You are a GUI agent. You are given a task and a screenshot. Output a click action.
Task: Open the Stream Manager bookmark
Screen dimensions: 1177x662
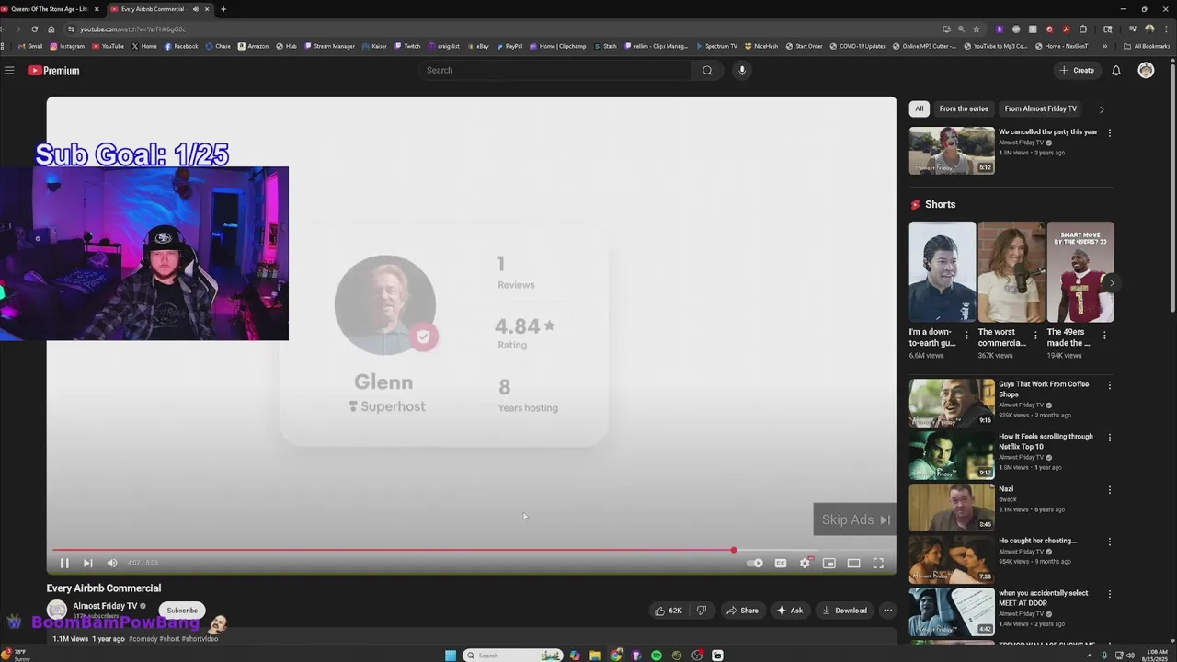[x=330, y=46]
